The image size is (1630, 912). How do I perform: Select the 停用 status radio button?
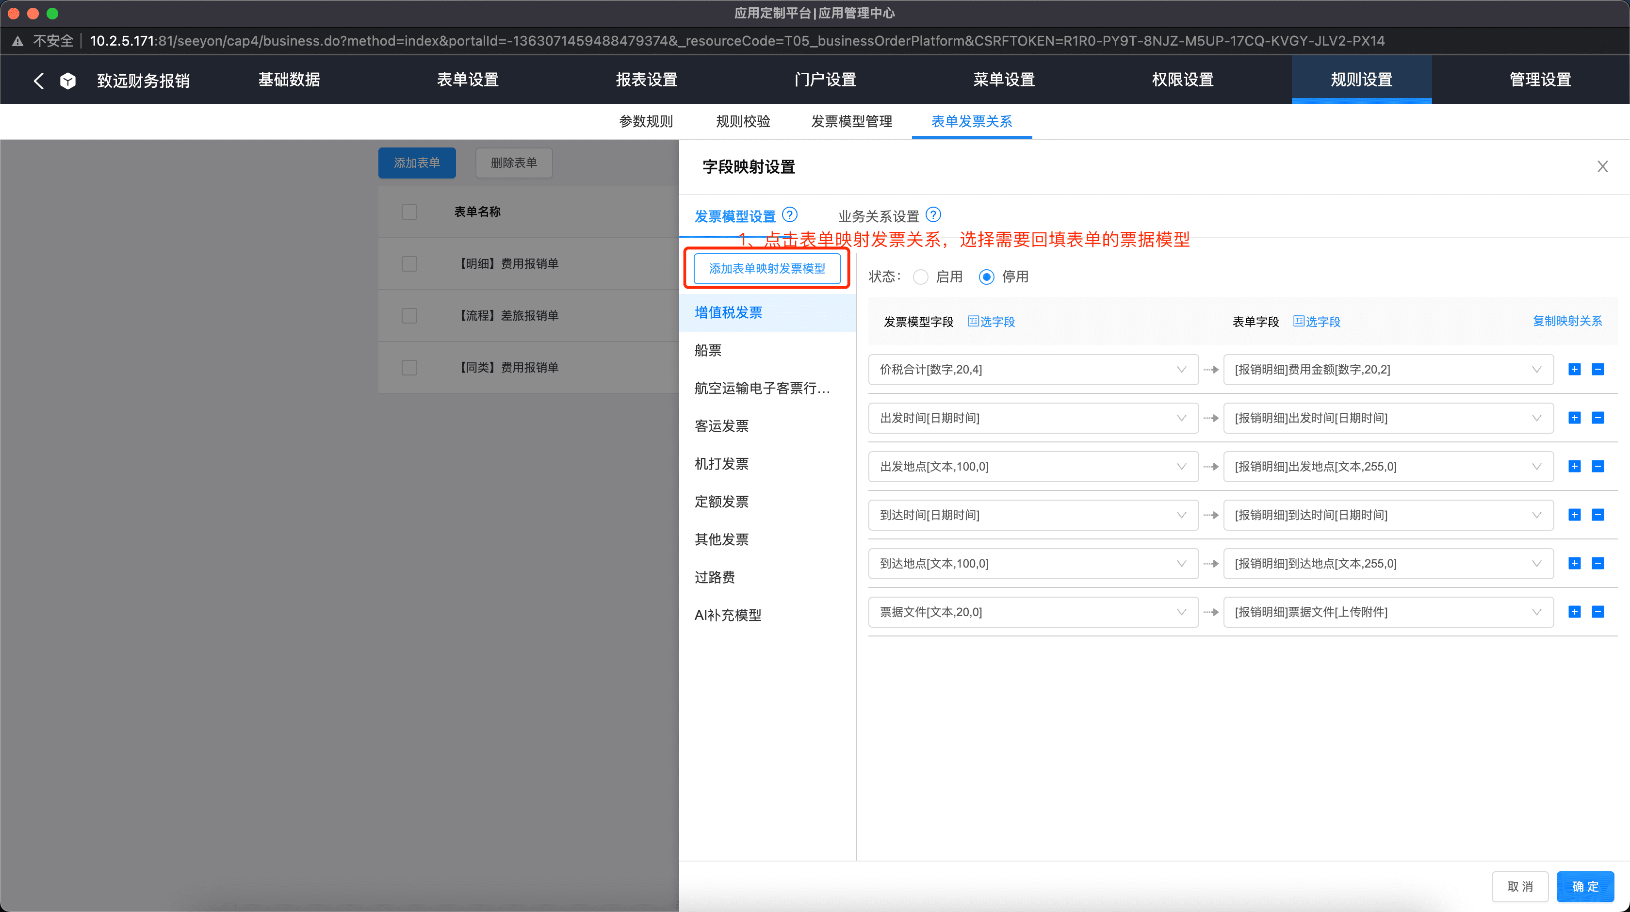[x=986, y=277]
